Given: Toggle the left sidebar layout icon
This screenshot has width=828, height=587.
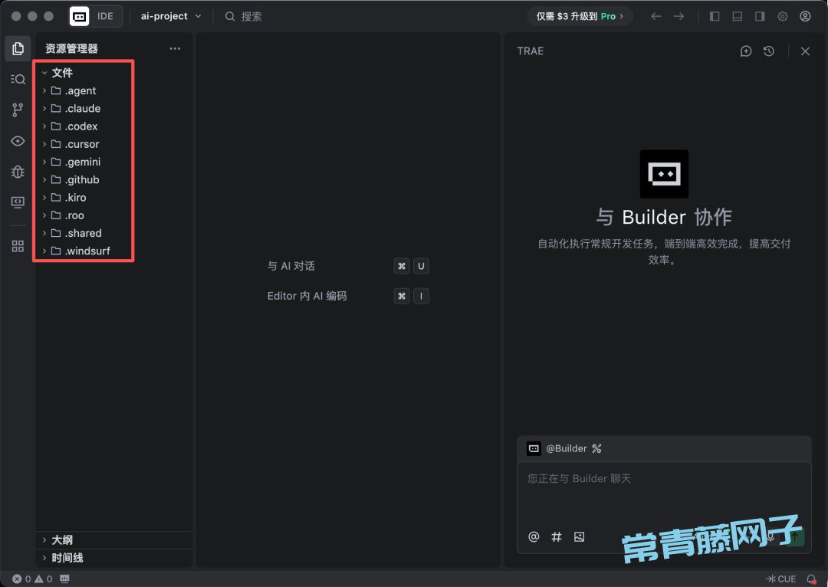Looking at the screenshot, I should point(715,16).
